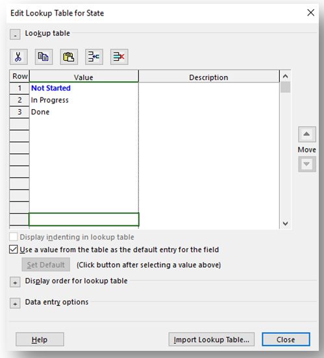Click the empty highlighted Value input cell
The height and width of the screenshot is (358, 324).
click(84, 220)
